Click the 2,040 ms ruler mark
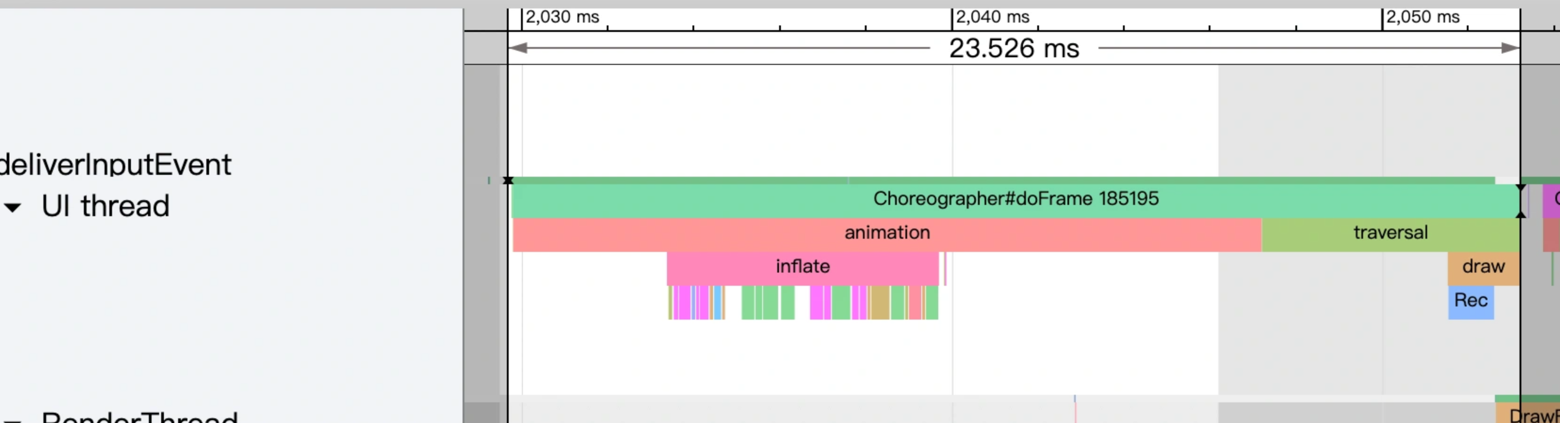 pos(992,17)
